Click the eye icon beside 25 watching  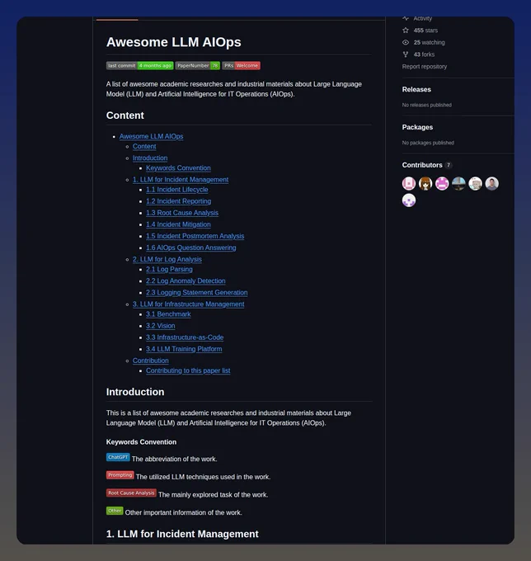point(406,42)
